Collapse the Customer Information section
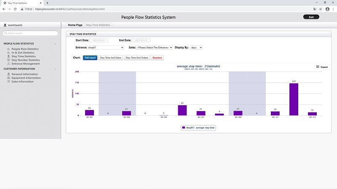The height and width of the screenshot is (189, 337). tap(55, 69)
